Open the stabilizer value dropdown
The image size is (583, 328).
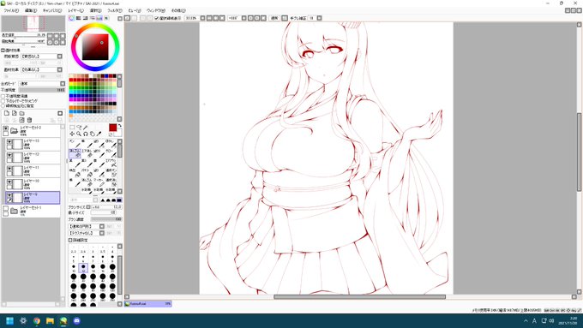pos(320,18)
